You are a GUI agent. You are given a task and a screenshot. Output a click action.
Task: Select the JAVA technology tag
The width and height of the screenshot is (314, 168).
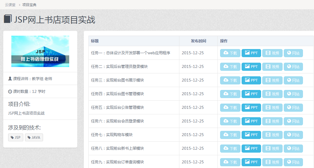tap(34, 138)
